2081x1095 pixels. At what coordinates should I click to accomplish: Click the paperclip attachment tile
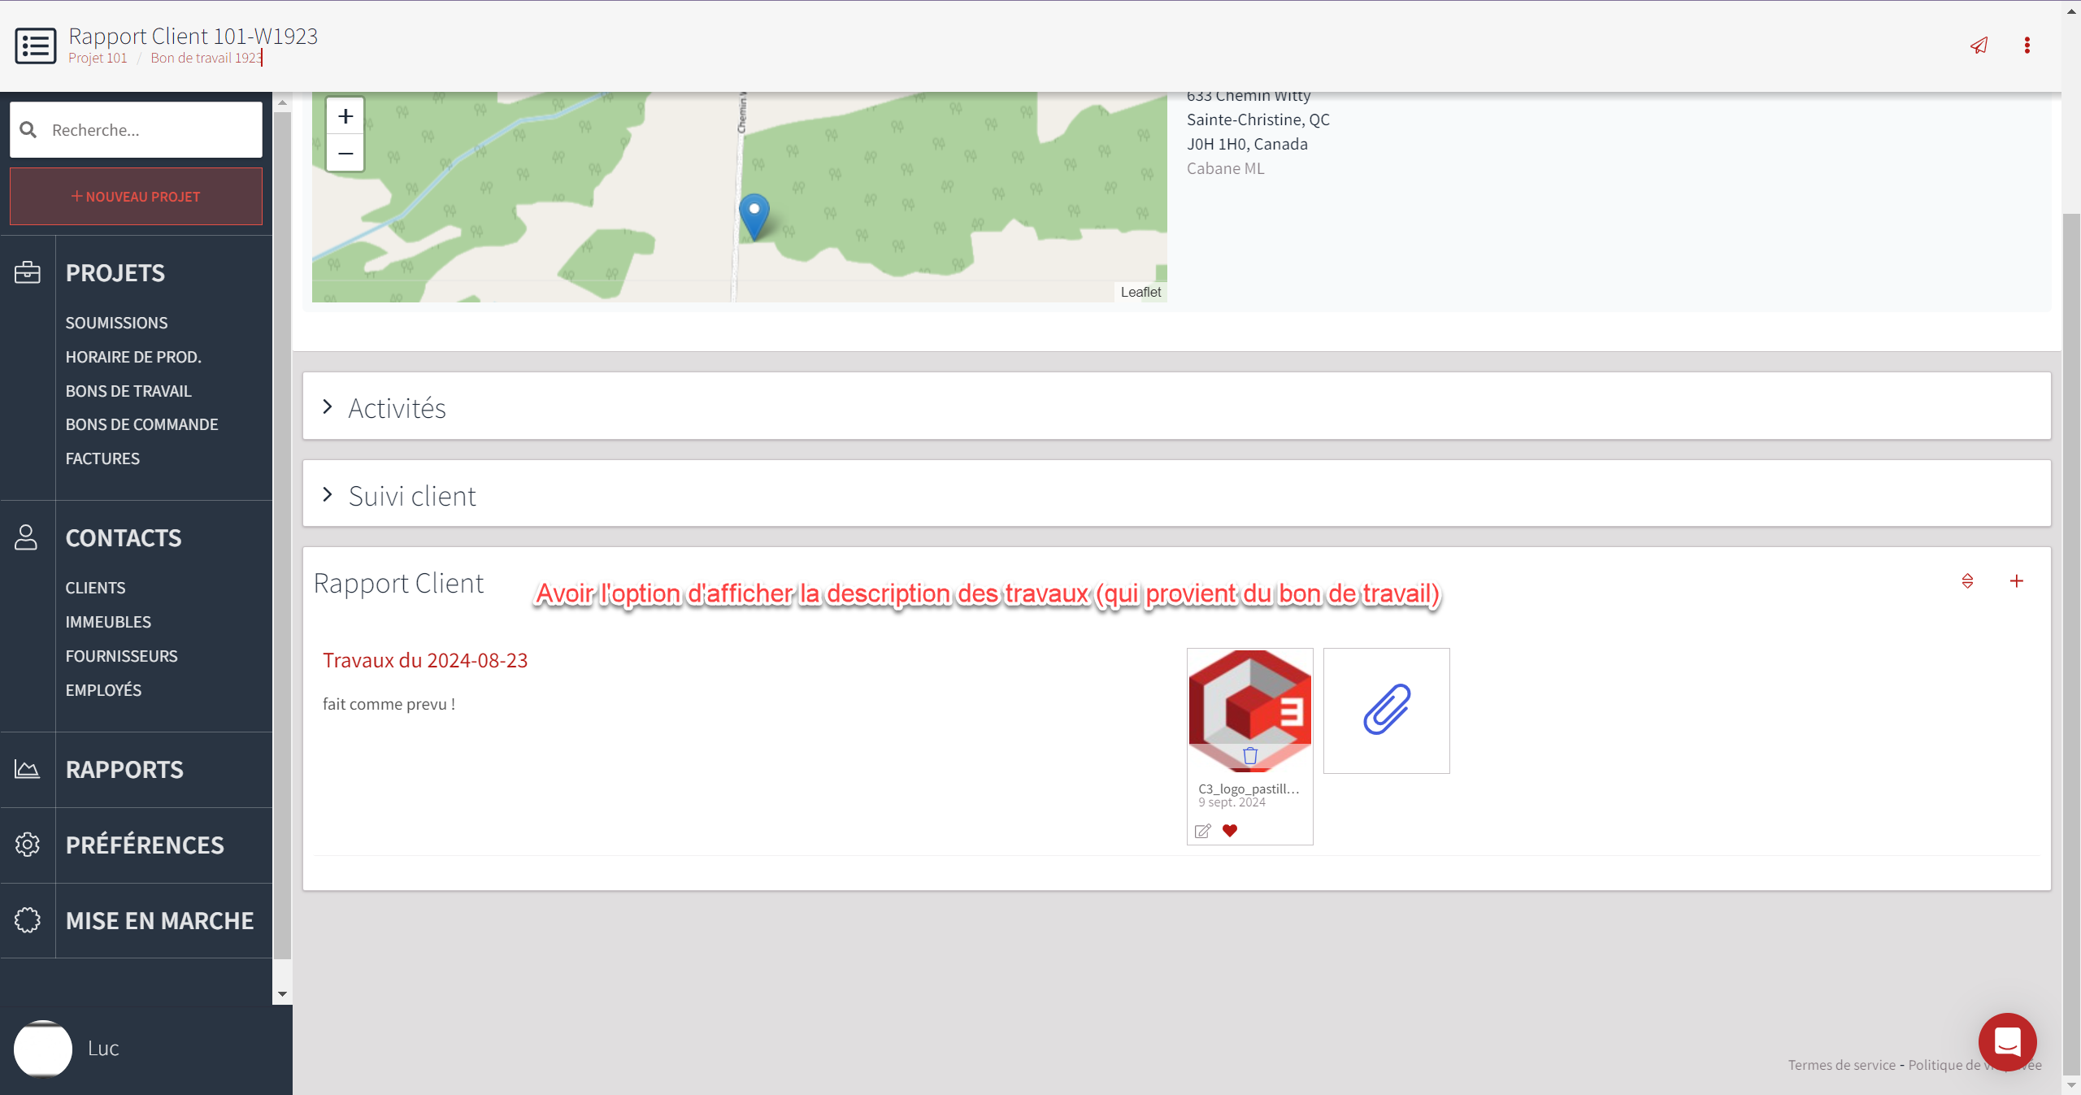point(1386,710)
